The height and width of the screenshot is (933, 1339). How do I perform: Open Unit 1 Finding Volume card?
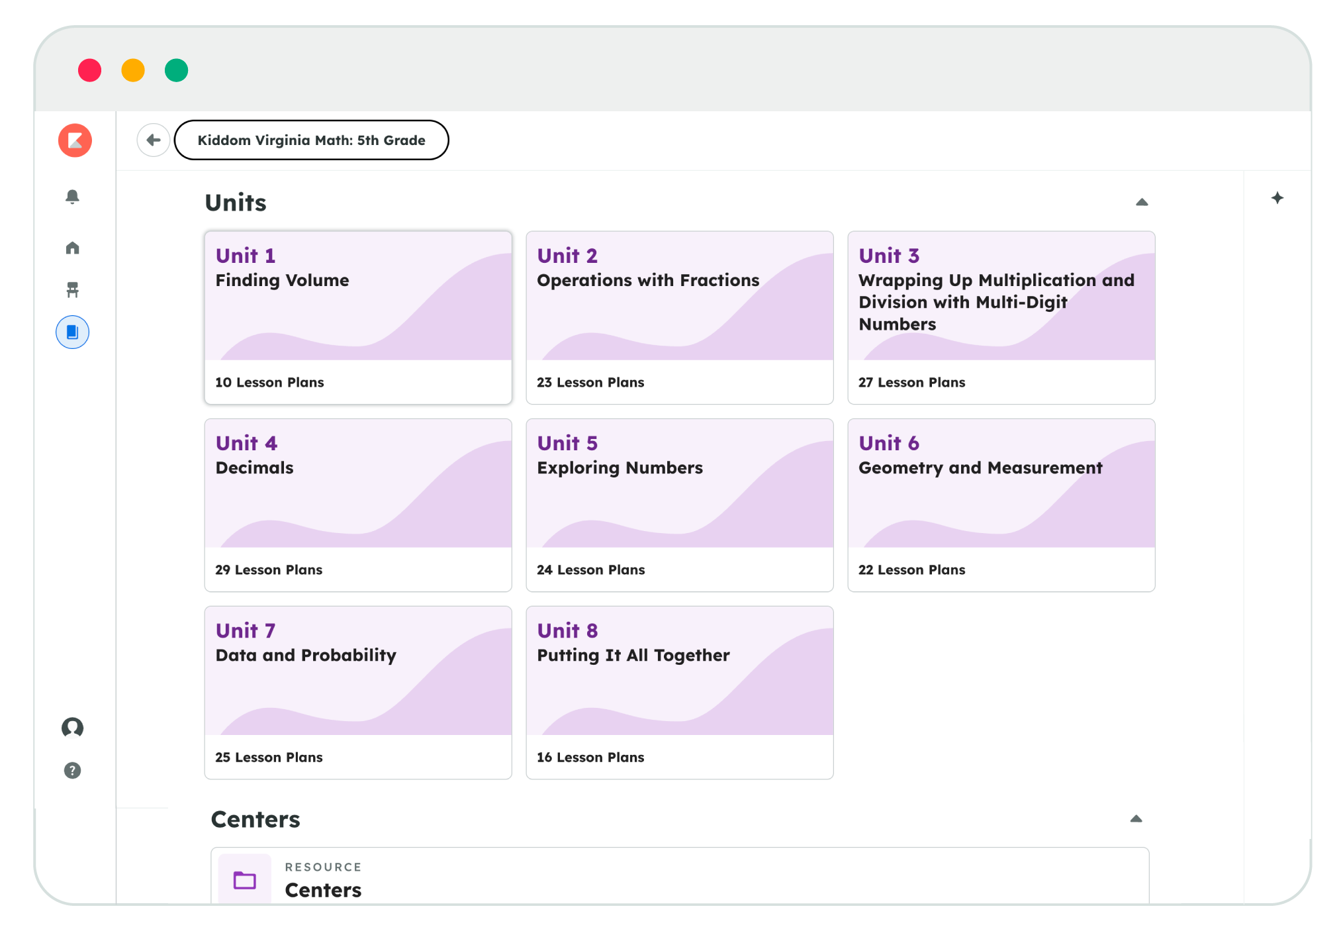point(358,317)
